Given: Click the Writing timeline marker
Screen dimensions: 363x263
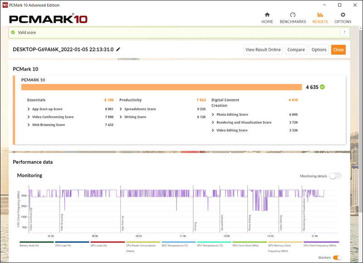Looking at the screenshot, I should [x=196, y=226].
